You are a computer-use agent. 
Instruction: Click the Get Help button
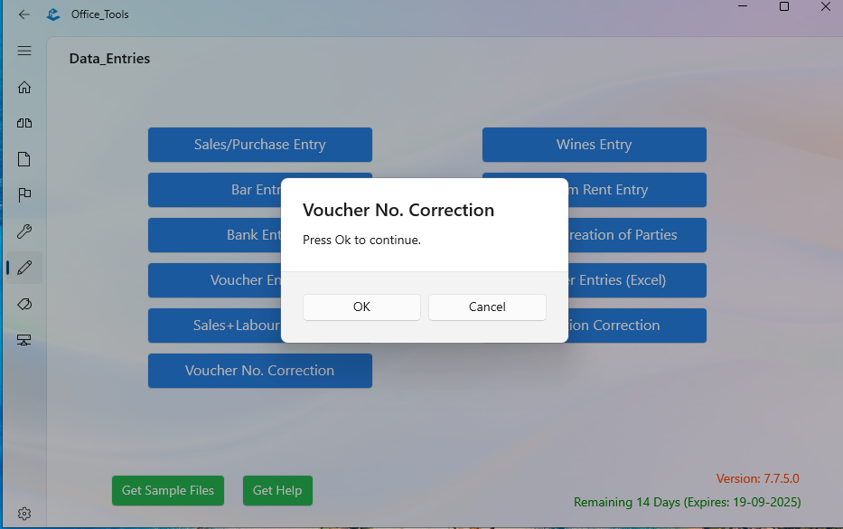(x=277, y=490)
